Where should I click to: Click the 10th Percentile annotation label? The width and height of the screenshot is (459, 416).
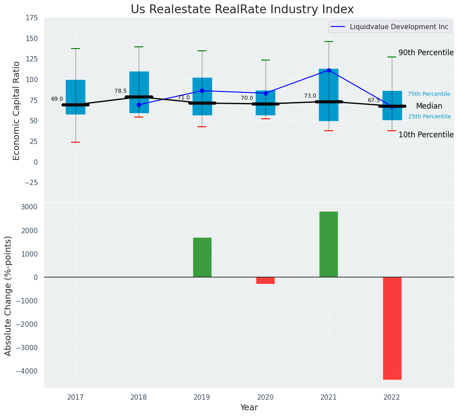pyautogui.click(x=425, y=135)
